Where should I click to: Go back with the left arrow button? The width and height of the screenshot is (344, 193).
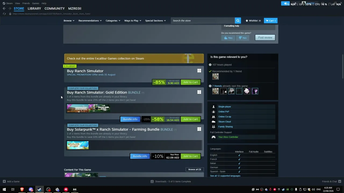(4, 9)
